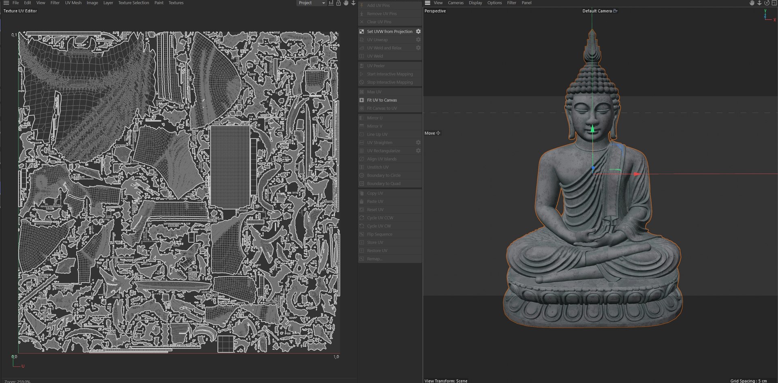Viewport: 778px width, 383px height.
Task: Click Fit UV to Canvas command
Action: point(389,100)
